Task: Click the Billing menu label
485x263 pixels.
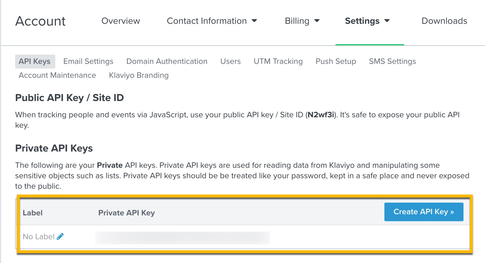Action: (x=297, y=21)
